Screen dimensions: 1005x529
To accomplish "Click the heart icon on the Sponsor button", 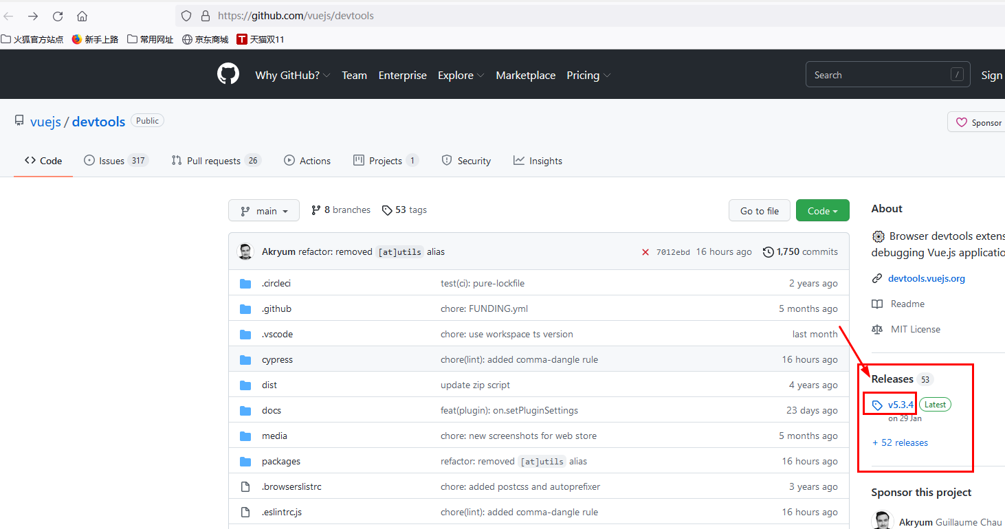I will pos(962,122).
